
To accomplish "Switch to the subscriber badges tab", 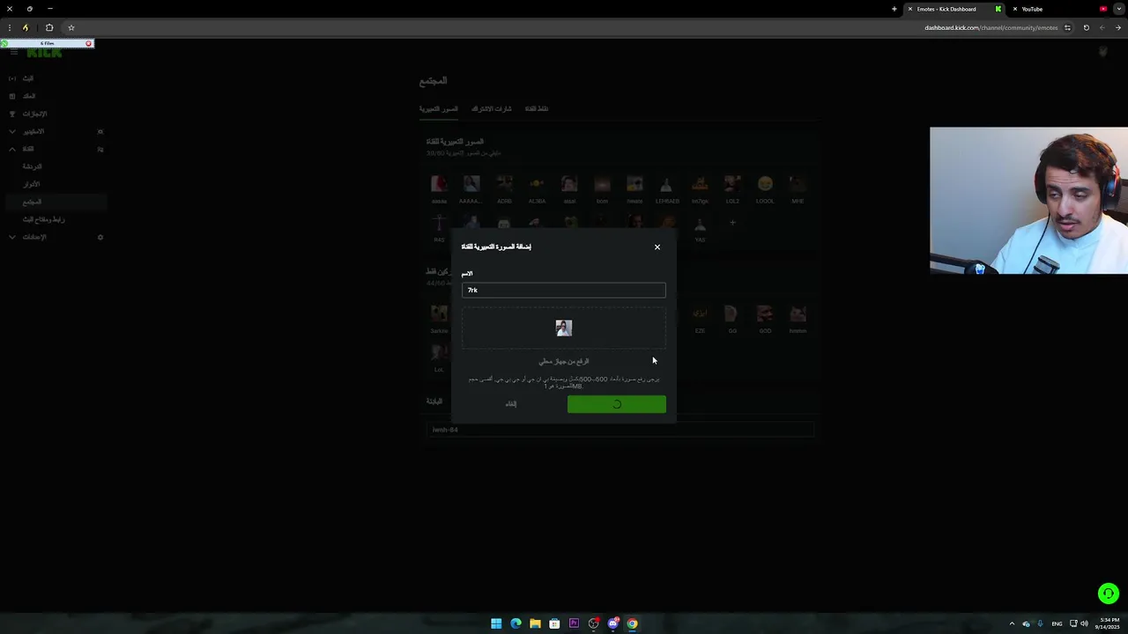I will pos(491,109).
